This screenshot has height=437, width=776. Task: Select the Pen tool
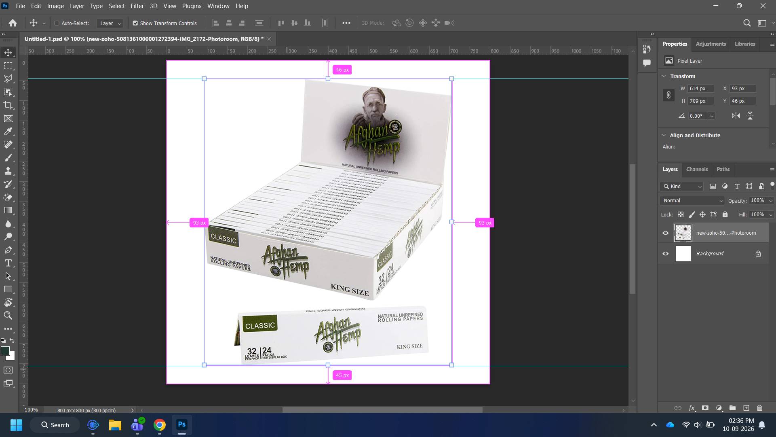click(x=8, y=250)
